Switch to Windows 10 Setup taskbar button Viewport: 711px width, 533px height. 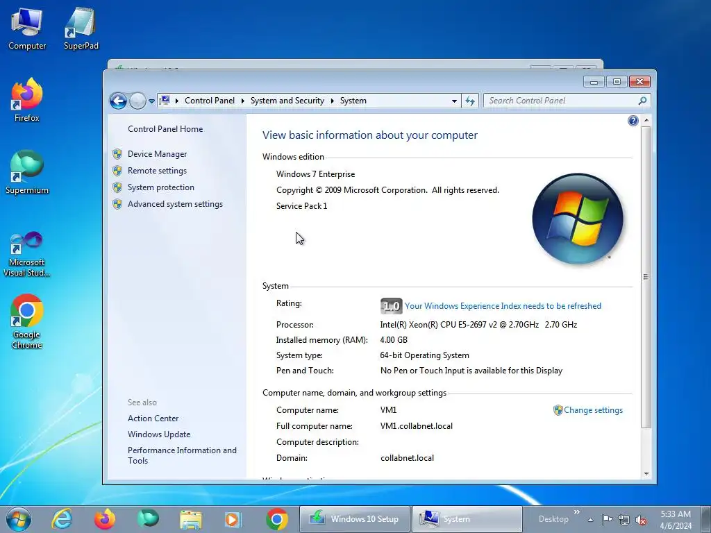(355, 519)
